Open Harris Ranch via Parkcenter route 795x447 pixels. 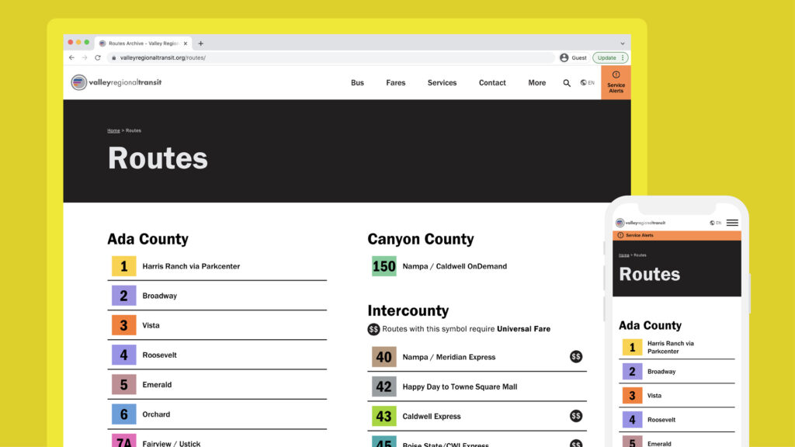pyautogui.click(x=191, y=266)
